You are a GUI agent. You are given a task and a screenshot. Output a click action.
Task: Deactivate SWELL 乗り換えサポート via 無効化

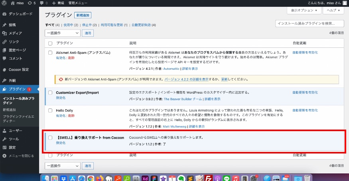point(61,143)
